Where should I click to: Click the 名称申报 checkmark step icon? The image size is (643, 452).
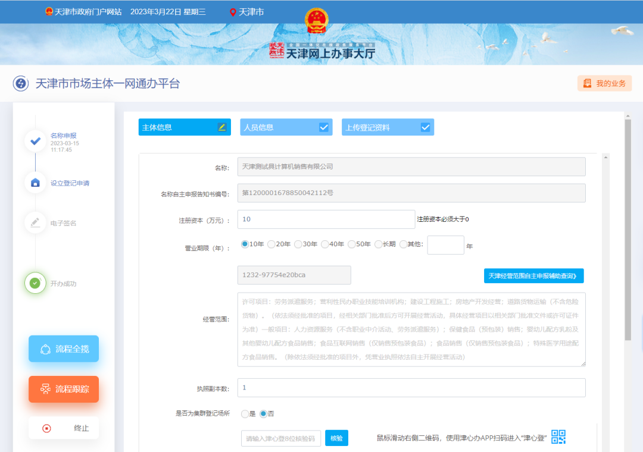35,141
